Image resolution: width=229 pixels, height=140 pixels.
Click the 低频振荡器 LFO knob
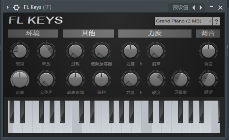101,51
